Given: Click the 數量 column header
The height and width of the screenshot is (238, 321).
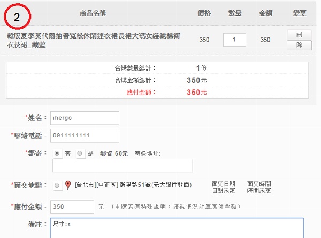Looking at the screenshot, I should 235,13.
